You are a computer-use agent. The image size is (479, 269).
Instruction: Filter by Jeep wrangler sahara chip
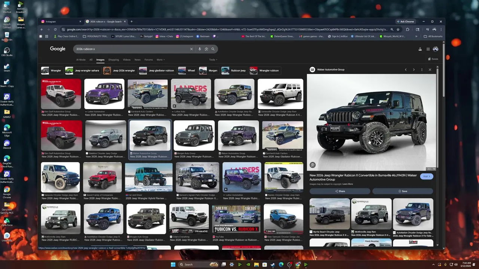point(82,71)
